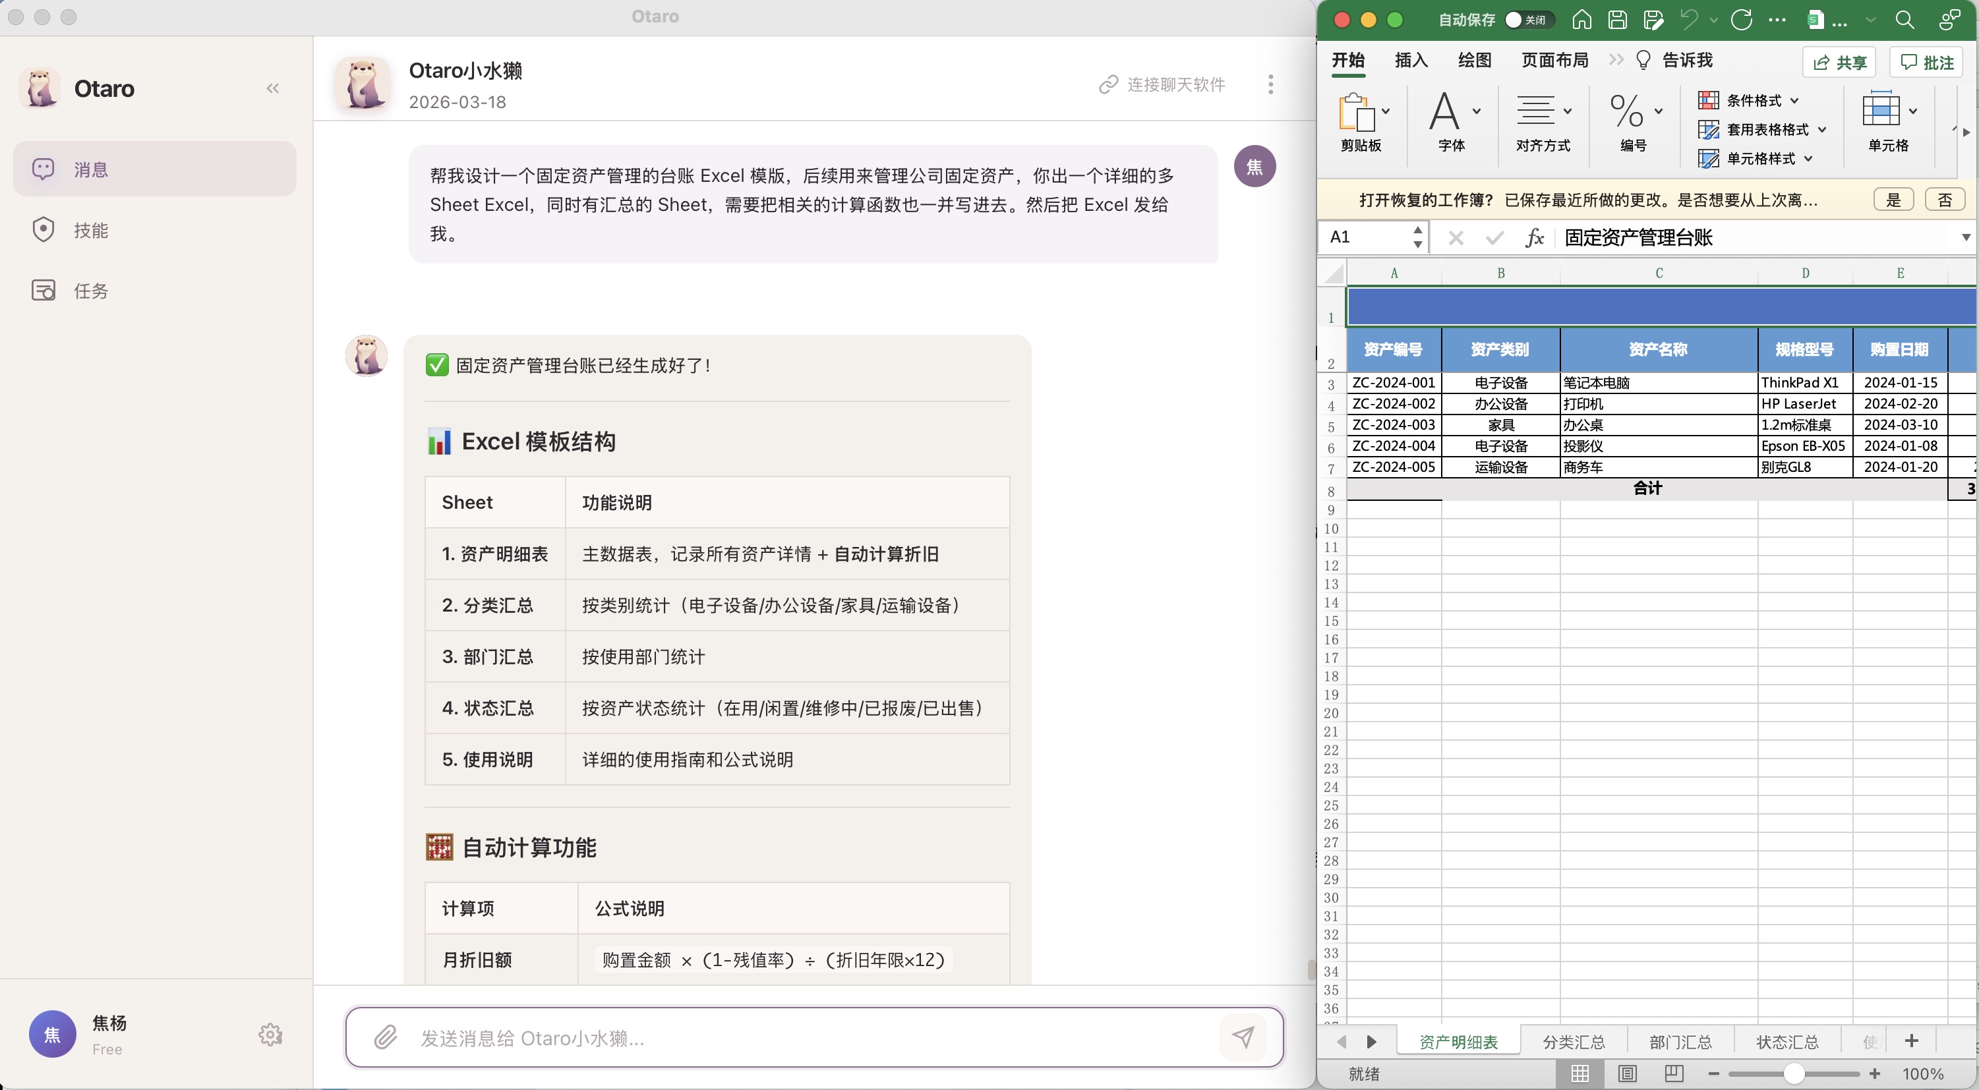
Task: Add a new sheet with plus button
Action: click(1911, 1041)
